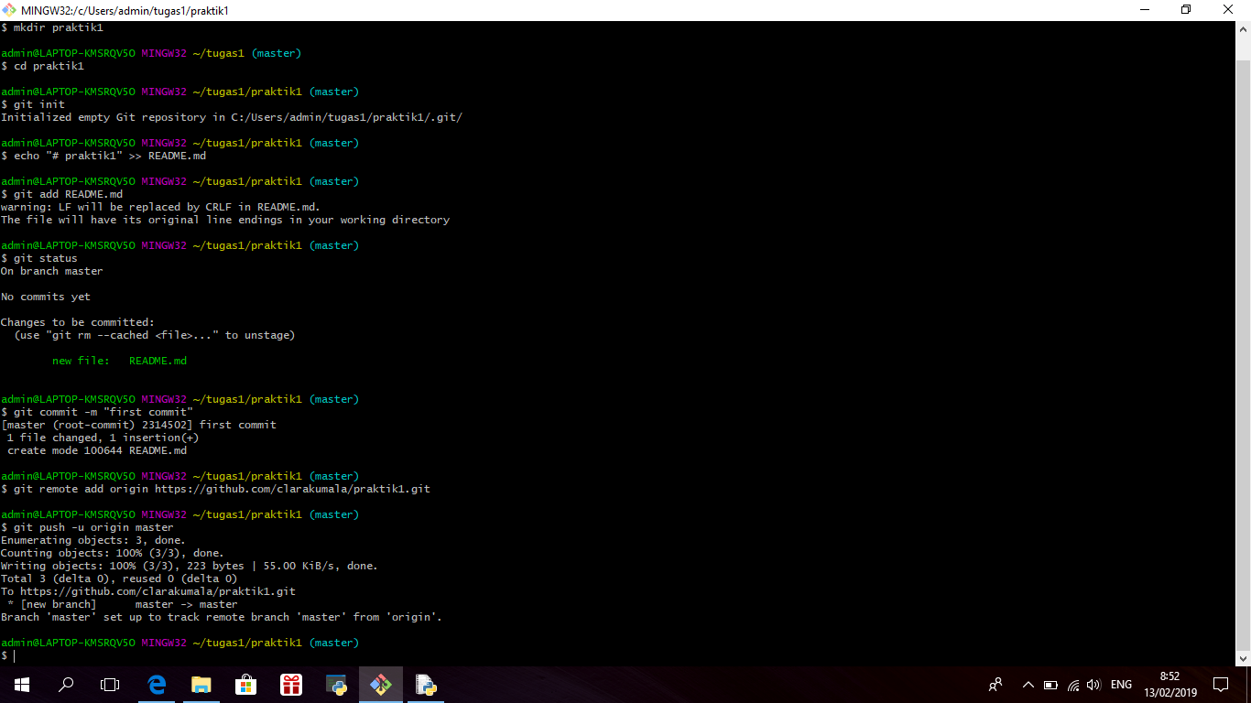This screenshot has height=703, width=1251.
Task: Open Task View from the taskbar
Action: click(x=110, y=685)
